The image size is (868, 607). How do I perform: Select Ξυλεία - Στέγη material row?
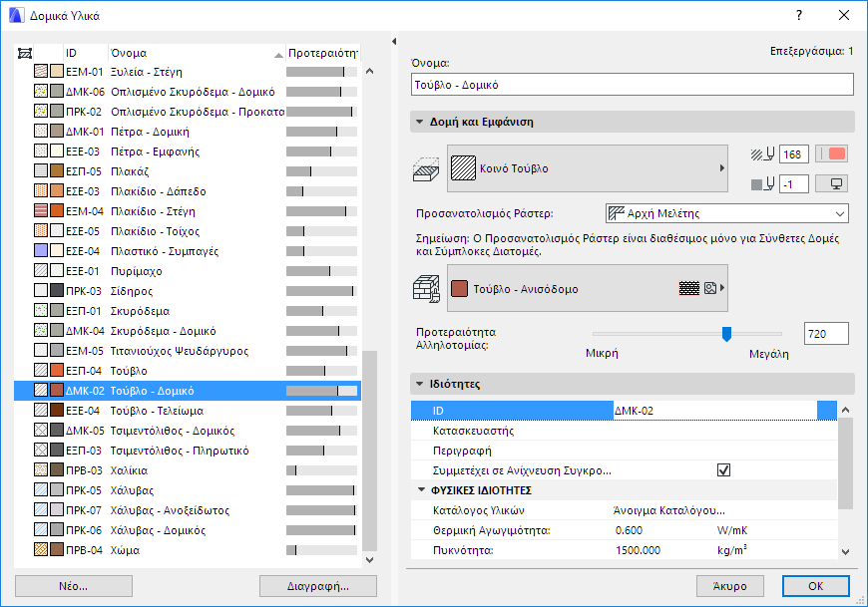pos(188,72)
